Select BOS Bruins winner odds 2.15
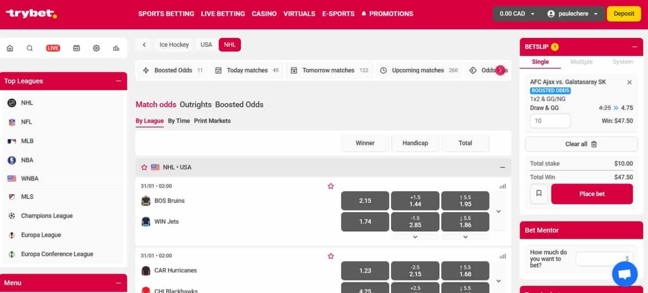 [x=365, y=201]
